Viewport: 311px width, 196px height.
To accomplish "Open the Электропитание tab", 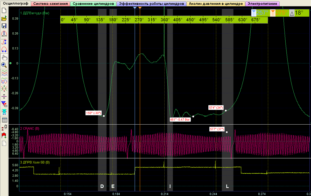I will 263,4.
